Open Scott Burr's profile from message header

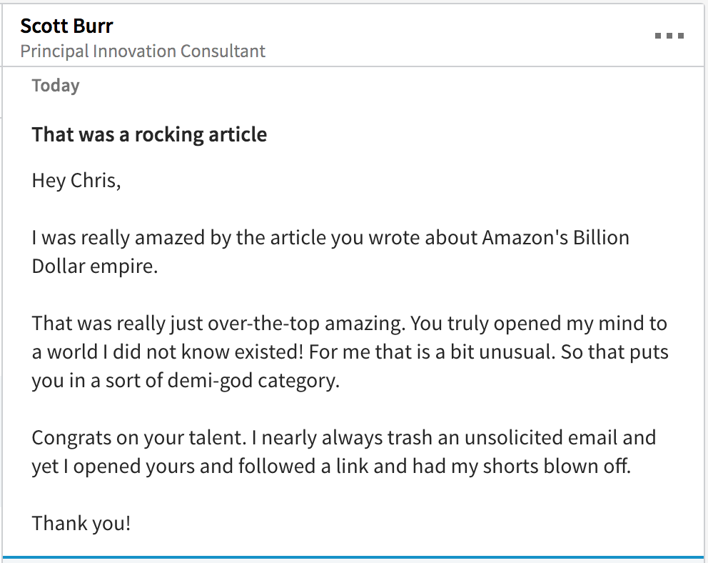point(66,26)
